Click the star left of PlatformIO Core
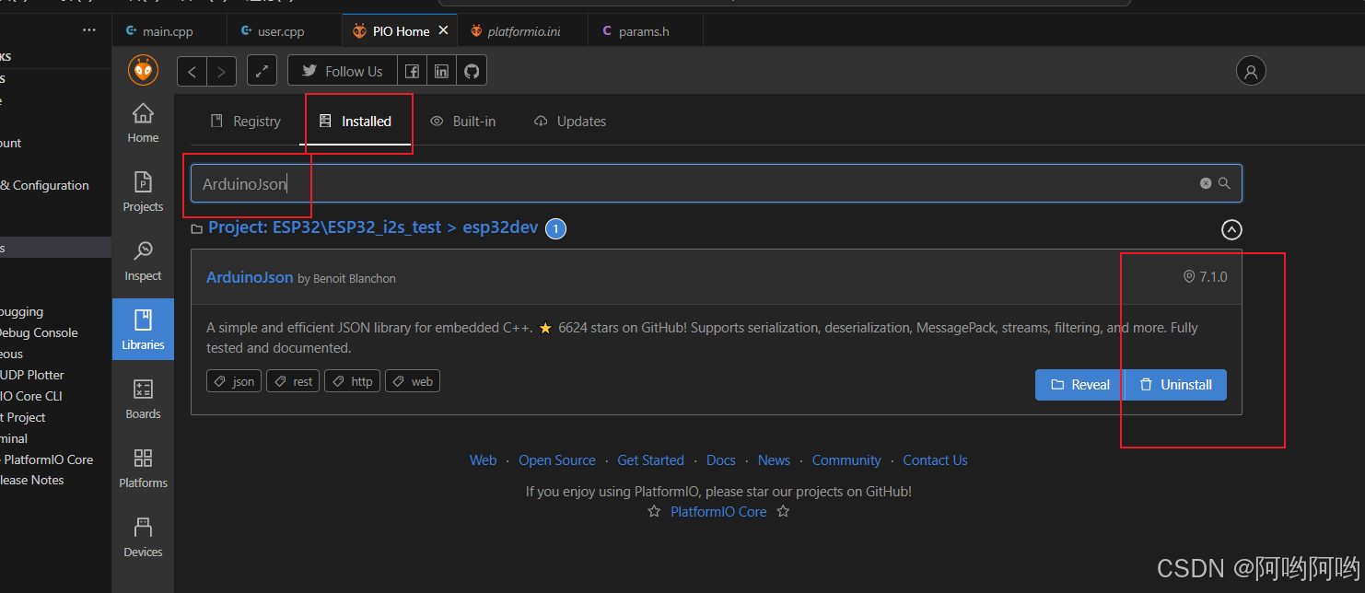 [654, 511]
